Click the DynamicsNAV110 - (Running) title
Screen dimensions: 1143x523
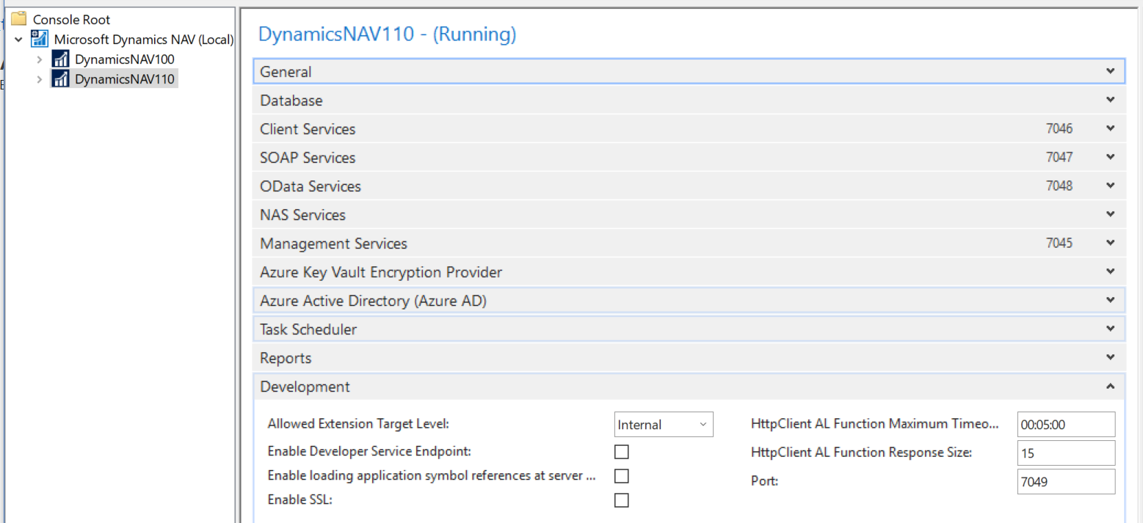[x=388, y=34]
